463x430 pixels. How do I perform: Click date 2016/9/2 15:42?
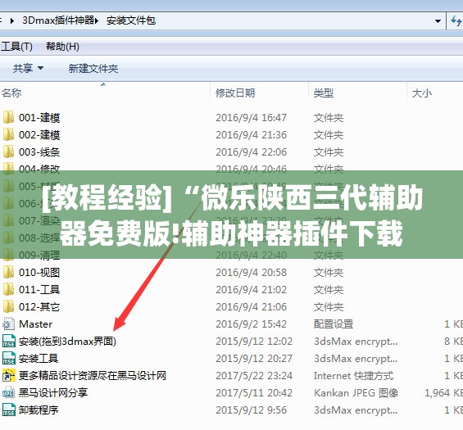[x=252, y=324]
